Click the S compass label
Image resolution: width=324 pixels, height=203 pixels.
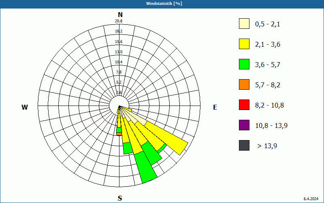120,198
